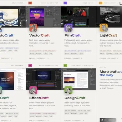Click the Explore VectorCraft link
The image size is (122, 122).
click(x=39, y=58)
